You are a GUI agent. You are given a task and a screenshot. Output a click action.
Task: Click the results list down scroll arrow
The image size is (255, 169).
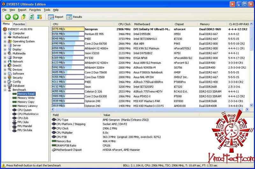[251, 105]
